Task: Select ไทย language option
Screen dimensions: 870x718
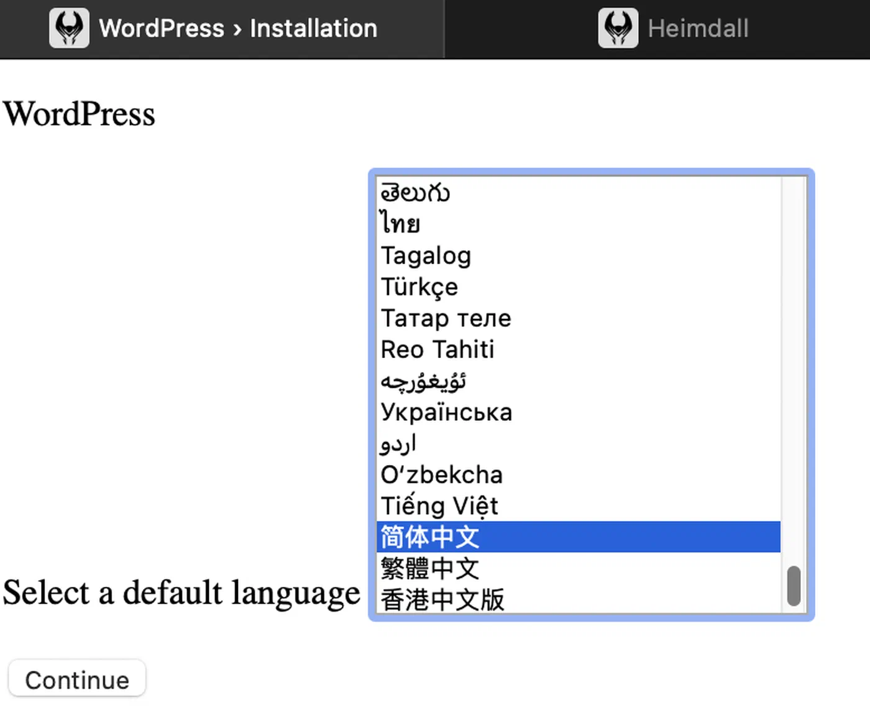Action: 579,224
